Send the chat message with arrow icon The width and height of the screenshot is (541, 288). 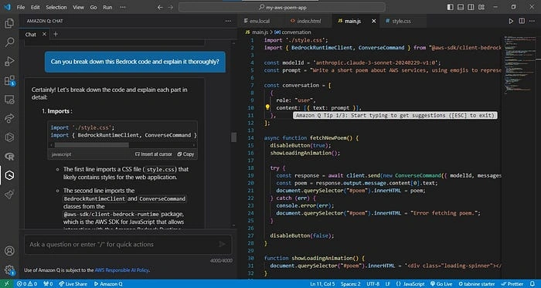pyautogui.click(x=223, y=244)
